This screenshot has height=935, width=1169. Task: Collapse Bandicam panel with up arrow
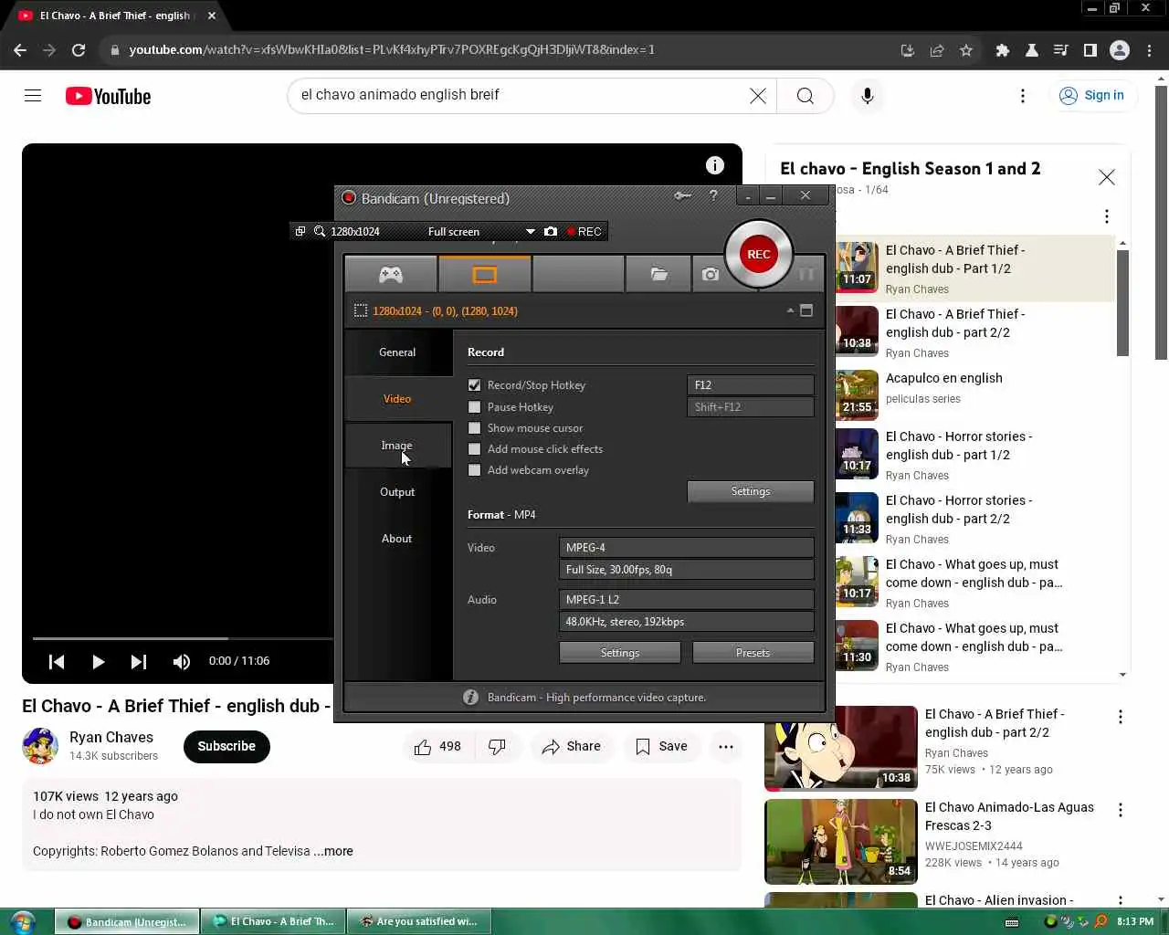790,310
